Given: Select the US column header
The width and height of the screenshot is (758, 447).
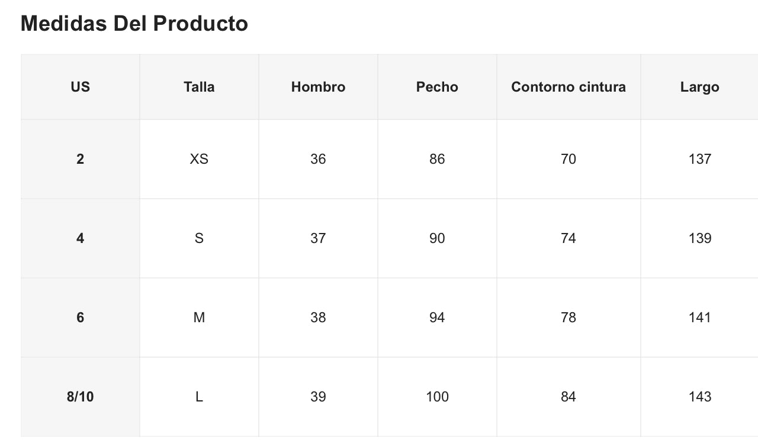Looking at the screenshot, I should pyautogui.click(x=80, y=87).
